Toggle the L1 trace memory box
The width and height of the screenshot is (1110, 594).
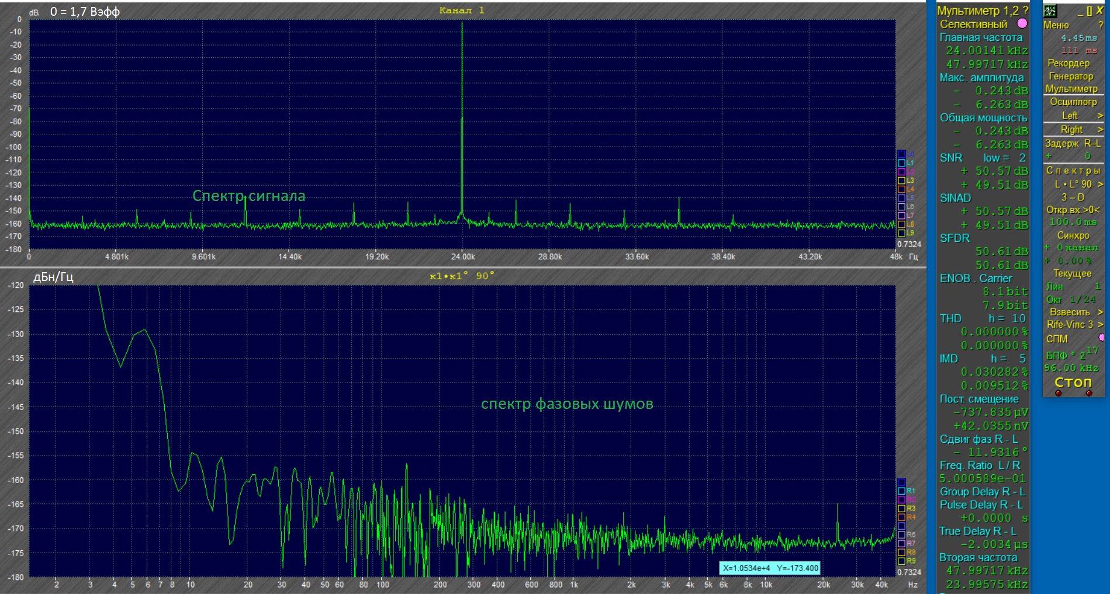[901, 163]
